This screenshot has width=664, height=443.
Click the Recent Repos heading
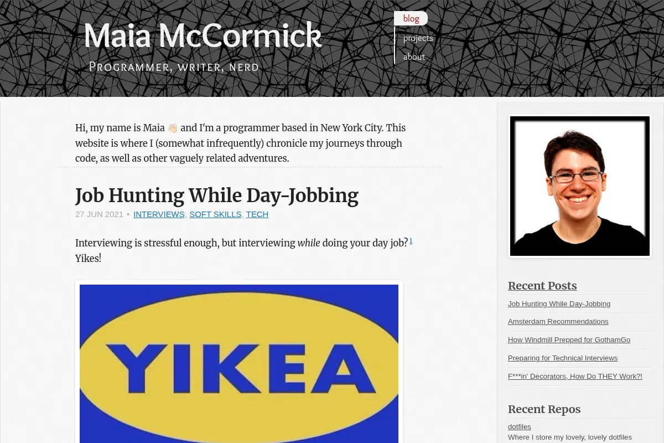click(544, 409)
